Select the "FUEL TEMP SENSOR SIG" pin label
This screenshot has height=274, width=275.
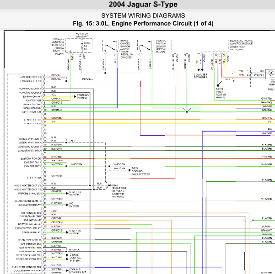click(27, 267)
